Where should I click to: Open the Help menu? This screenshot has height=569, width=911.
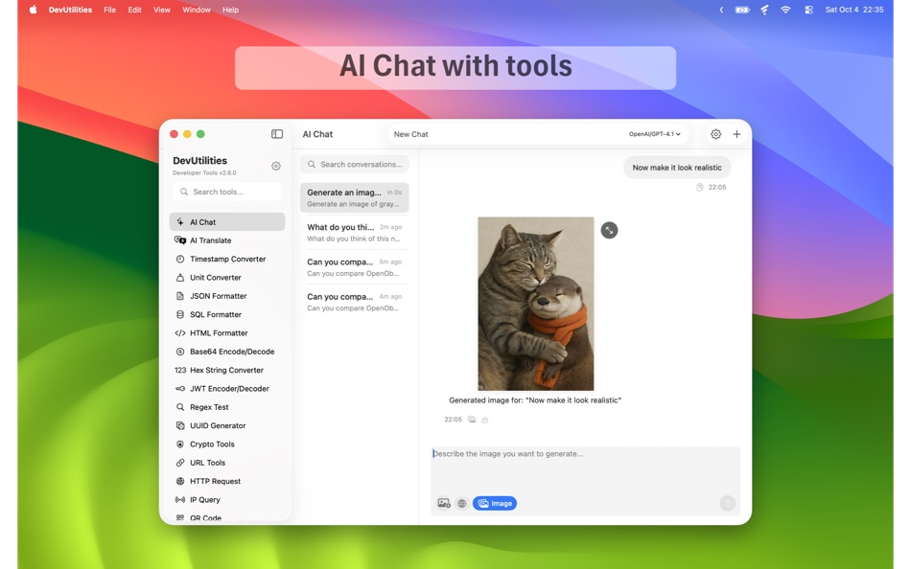pyautogui.click(x=231, y=10)
